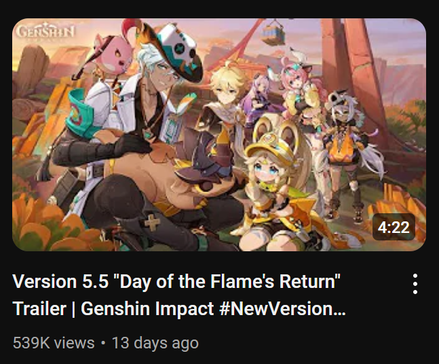Click the 13 days ago upload date
This screenshot has height=364, width=439.
[x=155, y=343]
